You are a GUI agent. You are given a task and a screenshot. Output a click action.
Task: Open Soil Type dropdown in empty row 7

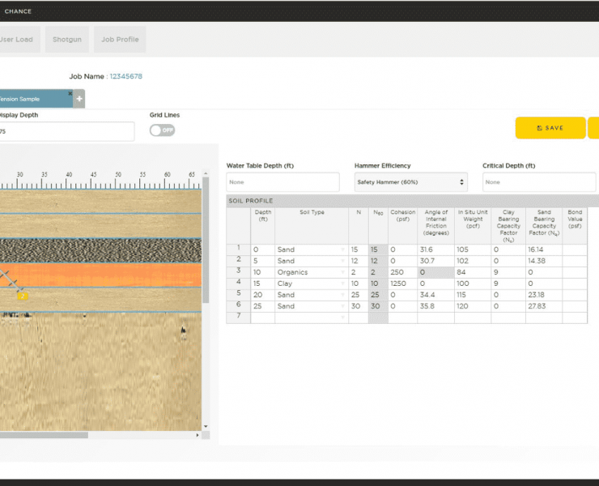point(343,318)
